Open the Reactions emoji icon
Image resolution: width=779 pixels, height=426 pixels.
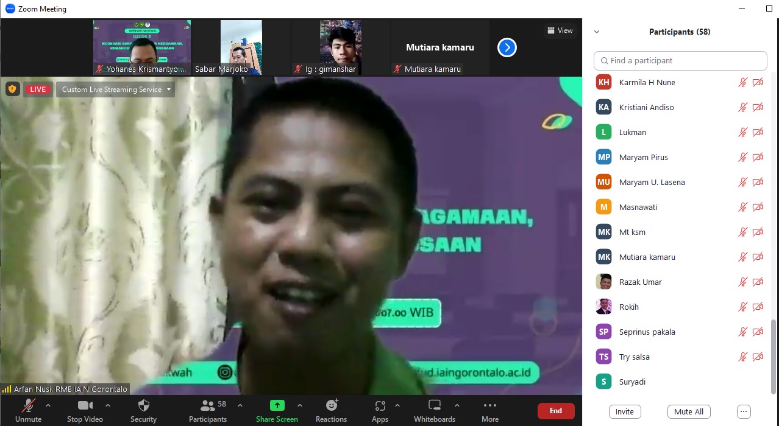tap(332, 406)
